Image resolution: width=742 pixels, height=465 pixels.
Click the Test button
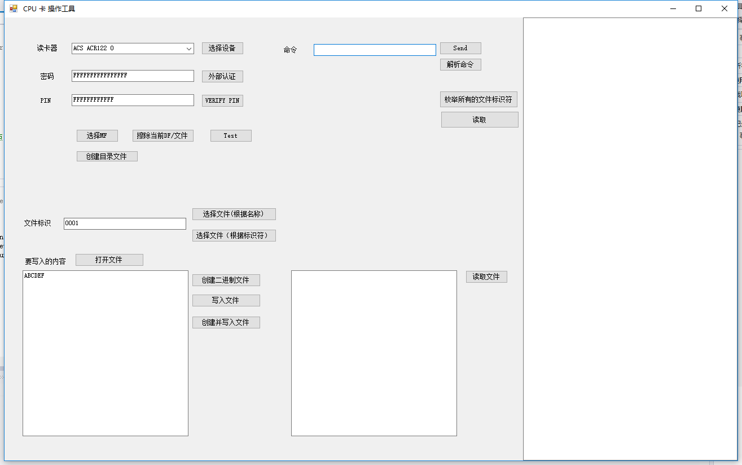click(x=231, y=135)
